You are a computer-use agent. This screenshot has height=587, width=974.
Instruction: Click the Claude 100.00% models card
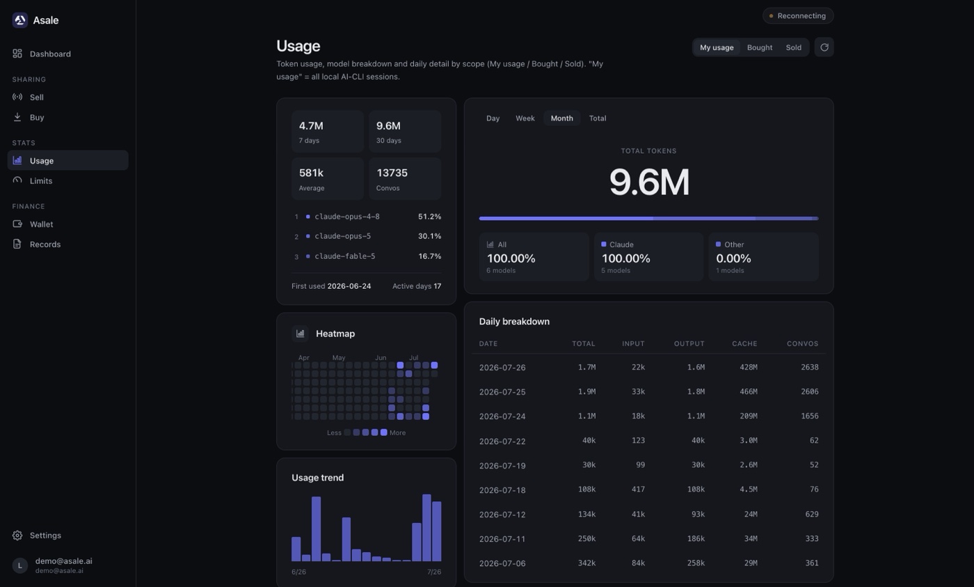[x=648, y=258]
